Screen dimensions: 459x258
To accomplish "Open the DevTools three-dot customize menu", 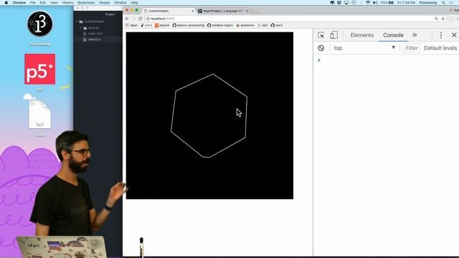I will coord(441,35).
